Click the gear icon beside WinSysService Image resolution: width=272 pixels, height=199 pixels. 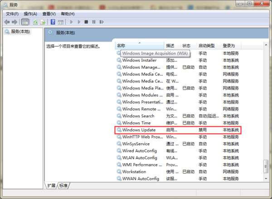tap(119, 144)
